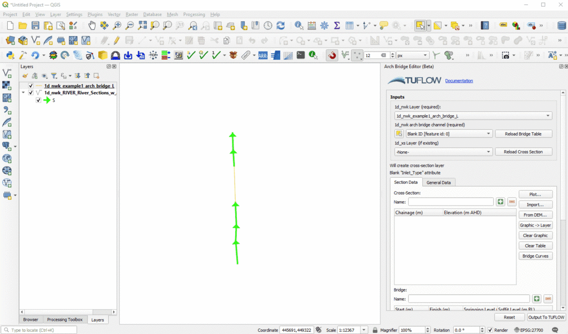Click the cross-section Name input field
This screenshot has width=568, height=334.
450,202
